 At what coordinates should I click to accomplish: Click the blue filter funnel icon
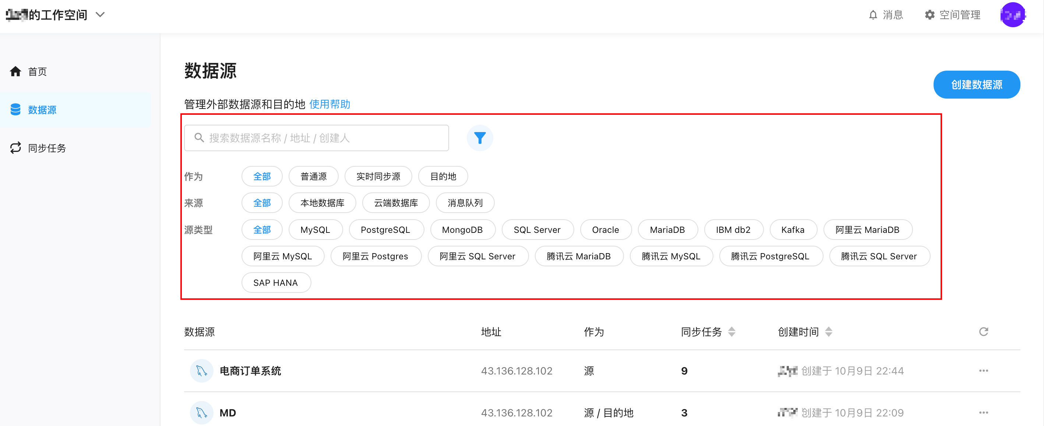[479, 138]
